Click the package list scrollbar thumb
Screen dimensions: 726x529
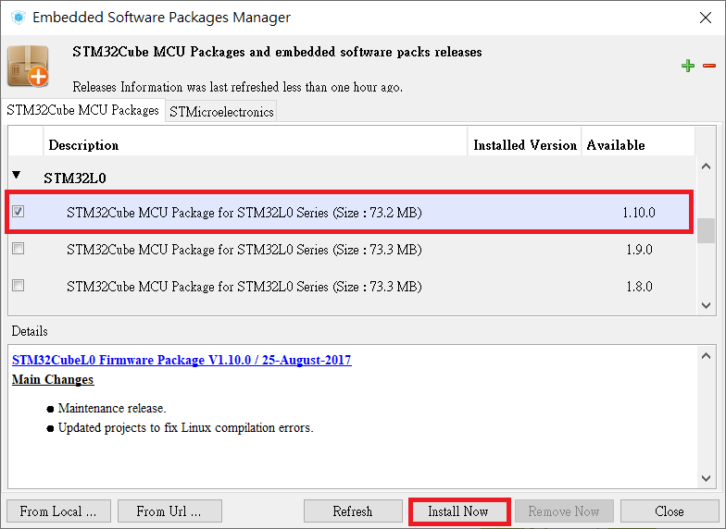[x=706, y=230]
